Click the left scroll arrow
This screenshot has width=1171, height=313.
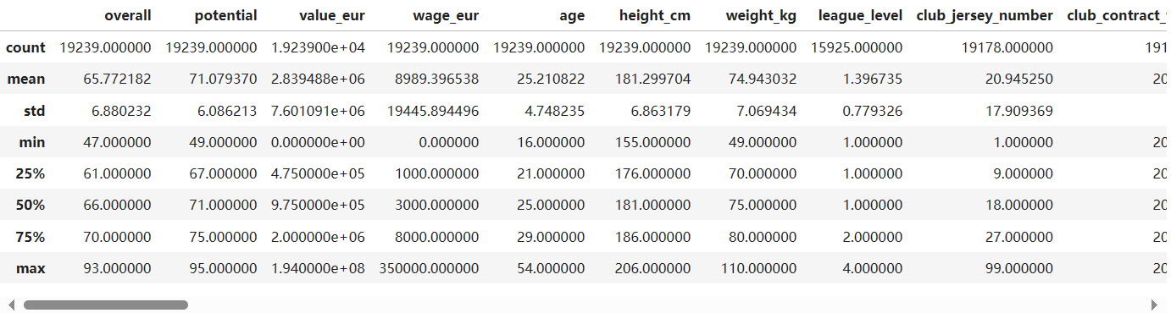pos(11,305)
